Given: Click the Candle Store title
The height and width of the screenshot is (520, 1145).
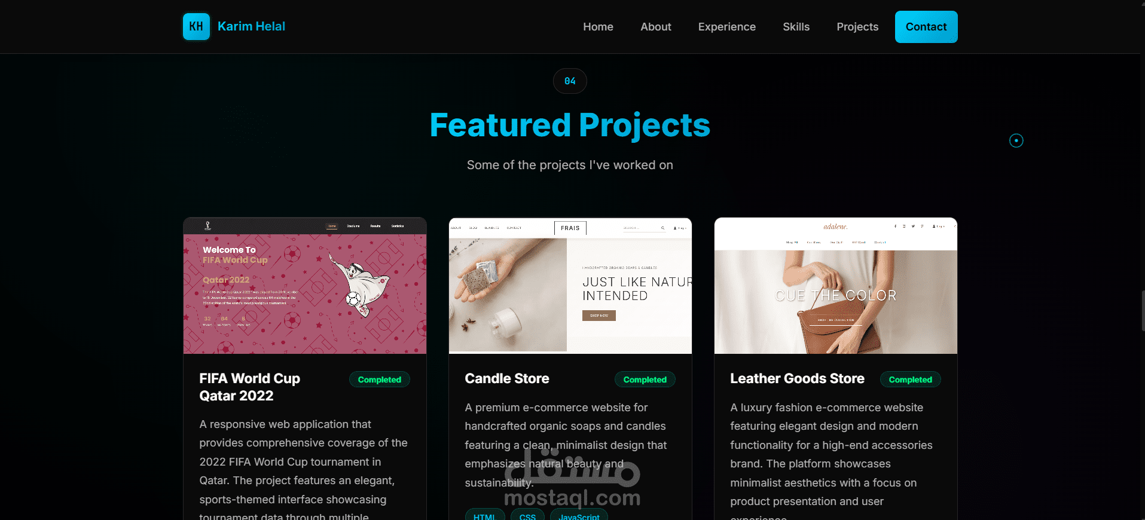Looking at the screenshot, I should [x=507, y=378].
